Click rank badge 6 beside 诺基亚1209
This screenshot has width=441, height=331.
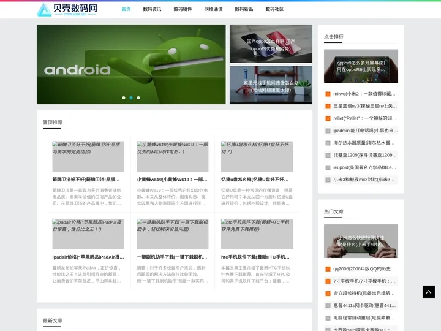(x=328, y=155)
